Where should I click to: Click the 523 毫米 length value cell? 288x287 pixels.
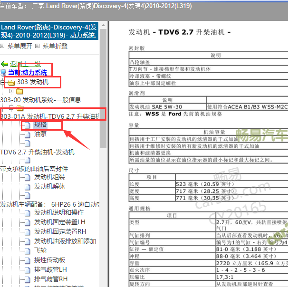point(231,184)
